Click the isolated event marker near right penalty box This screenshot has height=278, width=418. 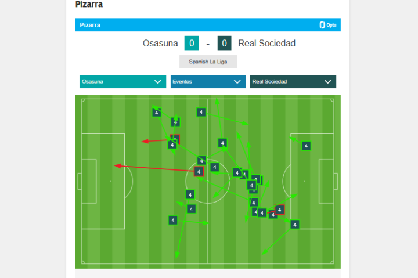tap(306, 146)
